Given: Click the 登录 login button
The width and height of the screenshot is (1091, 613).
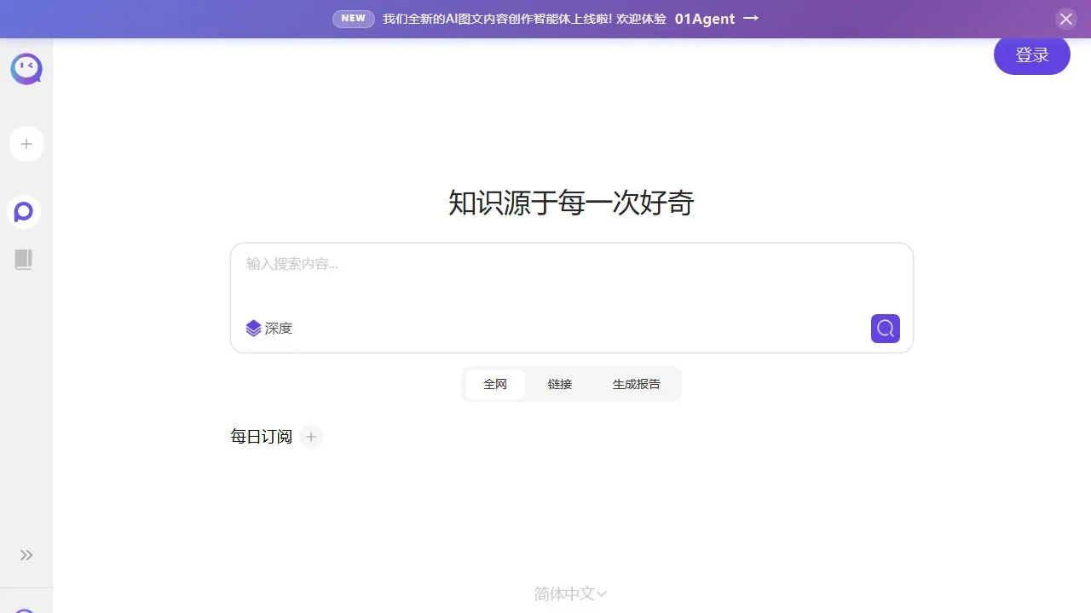Looking at the screenshot, I should 1032,55.
